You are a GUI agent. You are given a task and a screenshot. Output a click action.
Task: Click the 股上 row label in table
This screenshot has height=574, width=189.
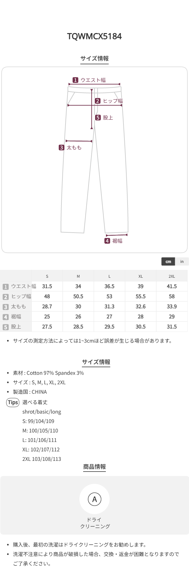16,327
